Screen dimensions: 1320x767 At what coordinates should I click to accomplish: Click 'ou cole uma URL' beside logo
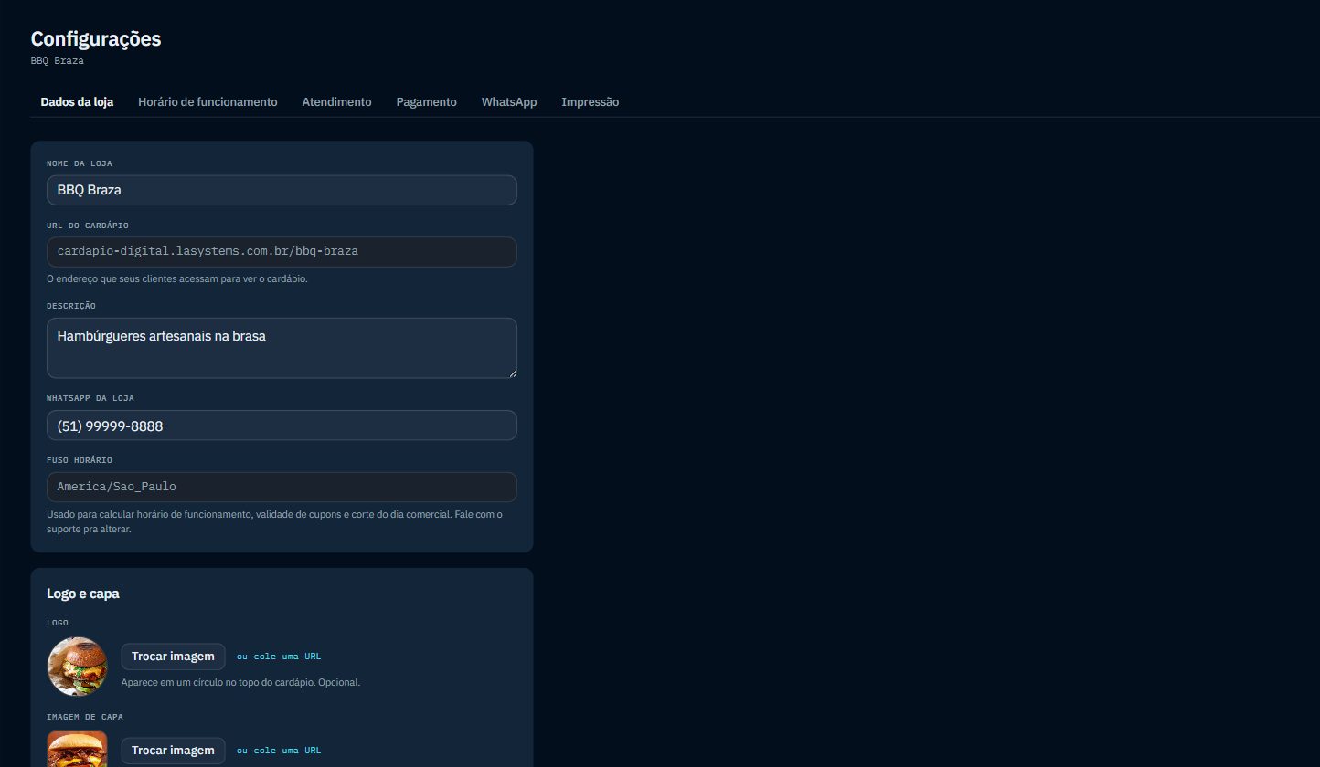[x=279, y=657]
